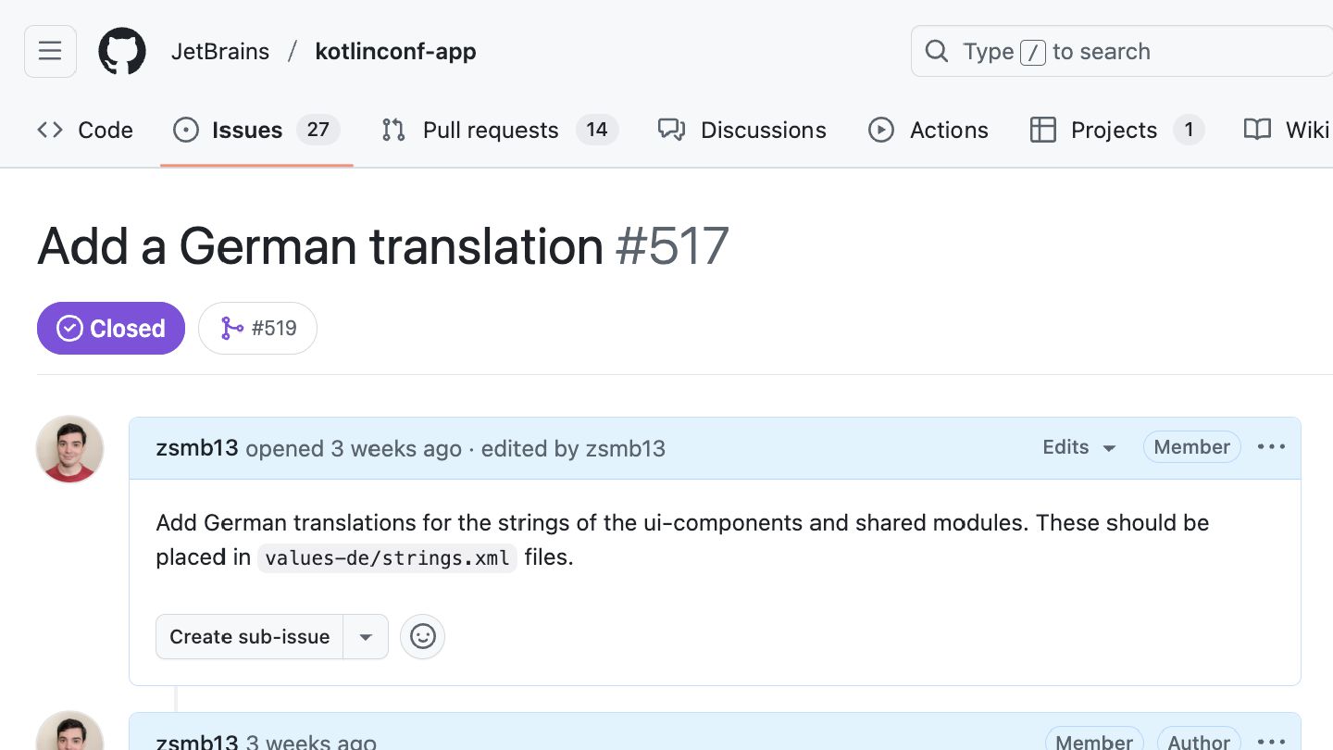Click the checkmark icon in Closed badge

point(69,328)
